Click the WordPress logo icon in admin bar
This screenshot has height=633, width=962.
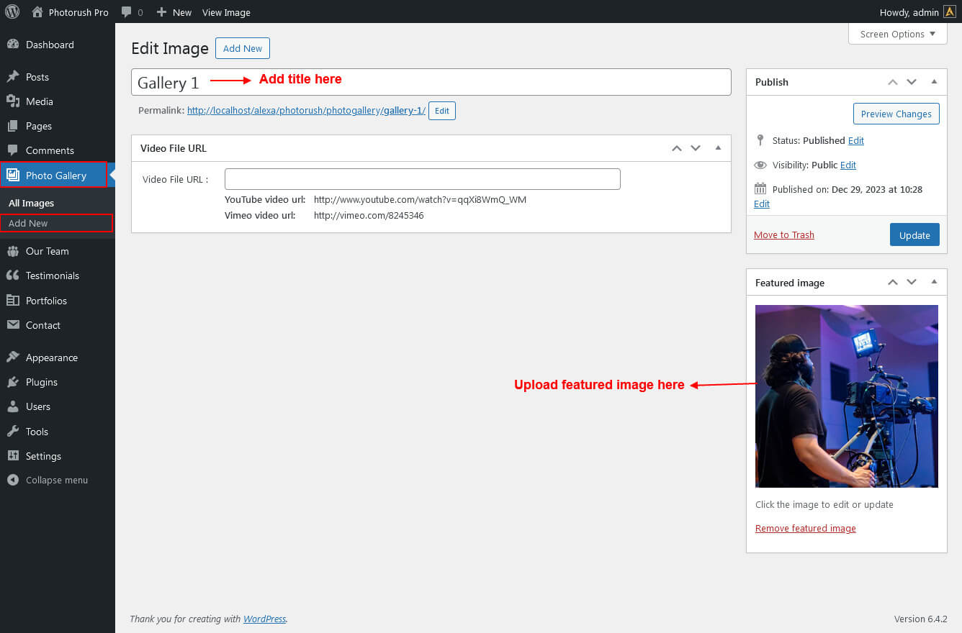click(12, 12)
